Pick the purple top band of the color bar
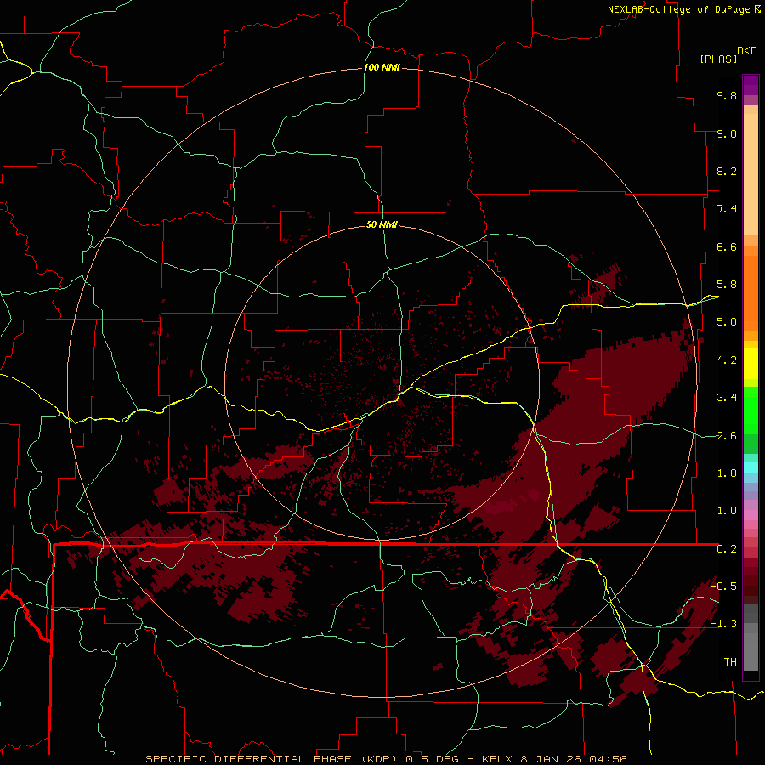The height and width of the screenshot is (765, 765). 751,85
